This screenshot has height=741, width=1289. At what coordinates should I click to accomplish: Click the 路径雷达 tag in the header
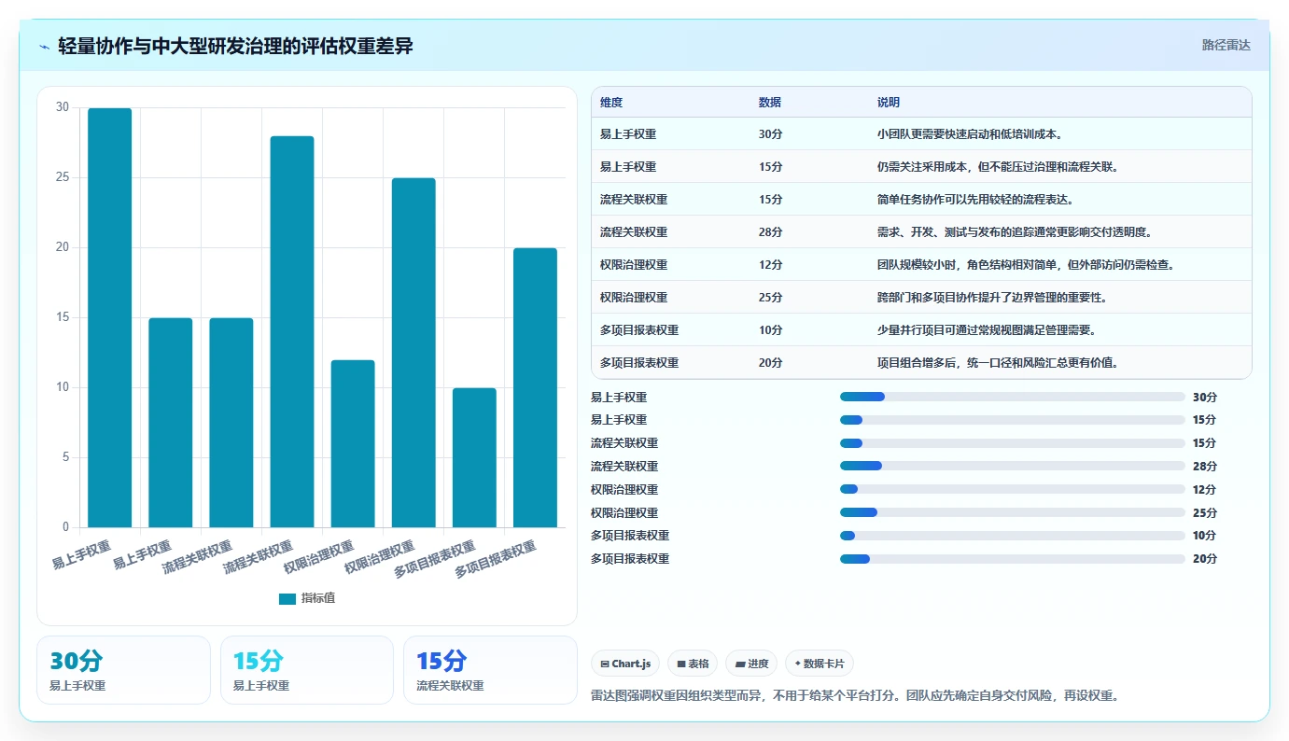pyautogui.click(x=1226, y=45)
